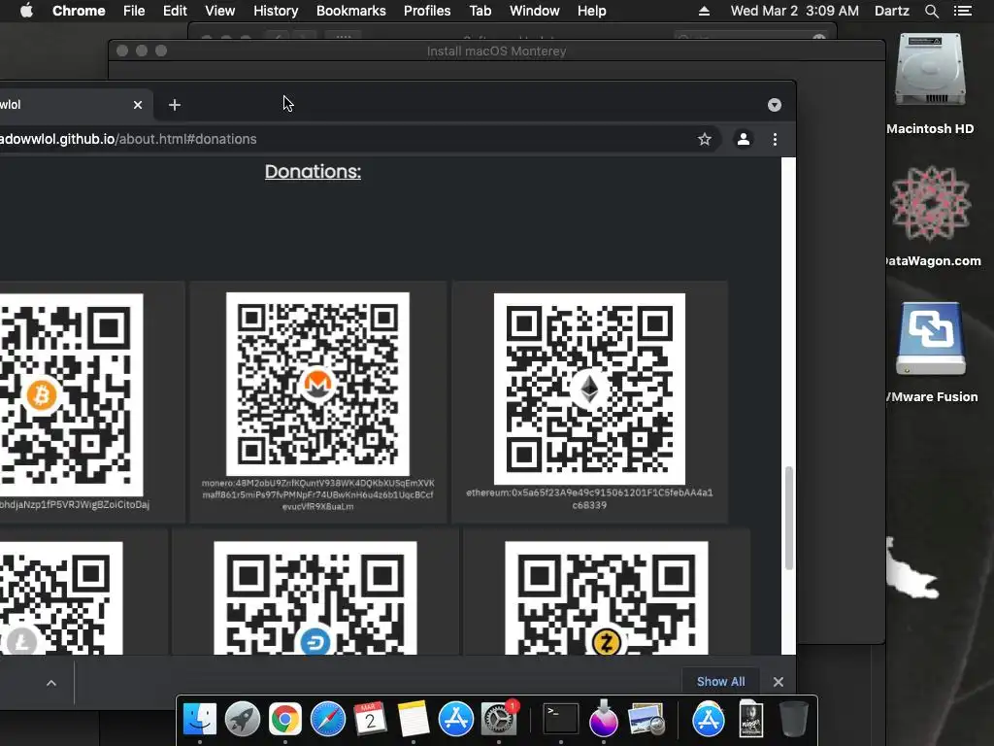The height and width of the screenshot is (746, 994).
Task: Click the eject icon in menu bar
Action: (x=704, y=11)
